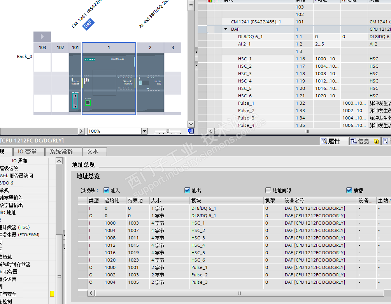Click the yellow info indicator icon

[x=376, y=141]
